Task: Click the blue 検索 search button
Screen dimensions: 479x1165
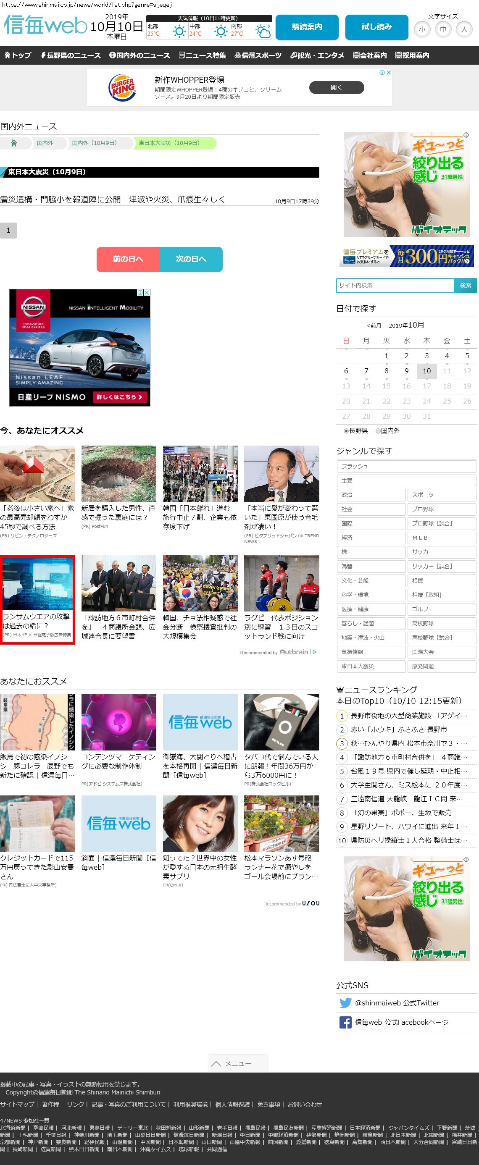Action: pyautogui.click(x=465, y=286)
